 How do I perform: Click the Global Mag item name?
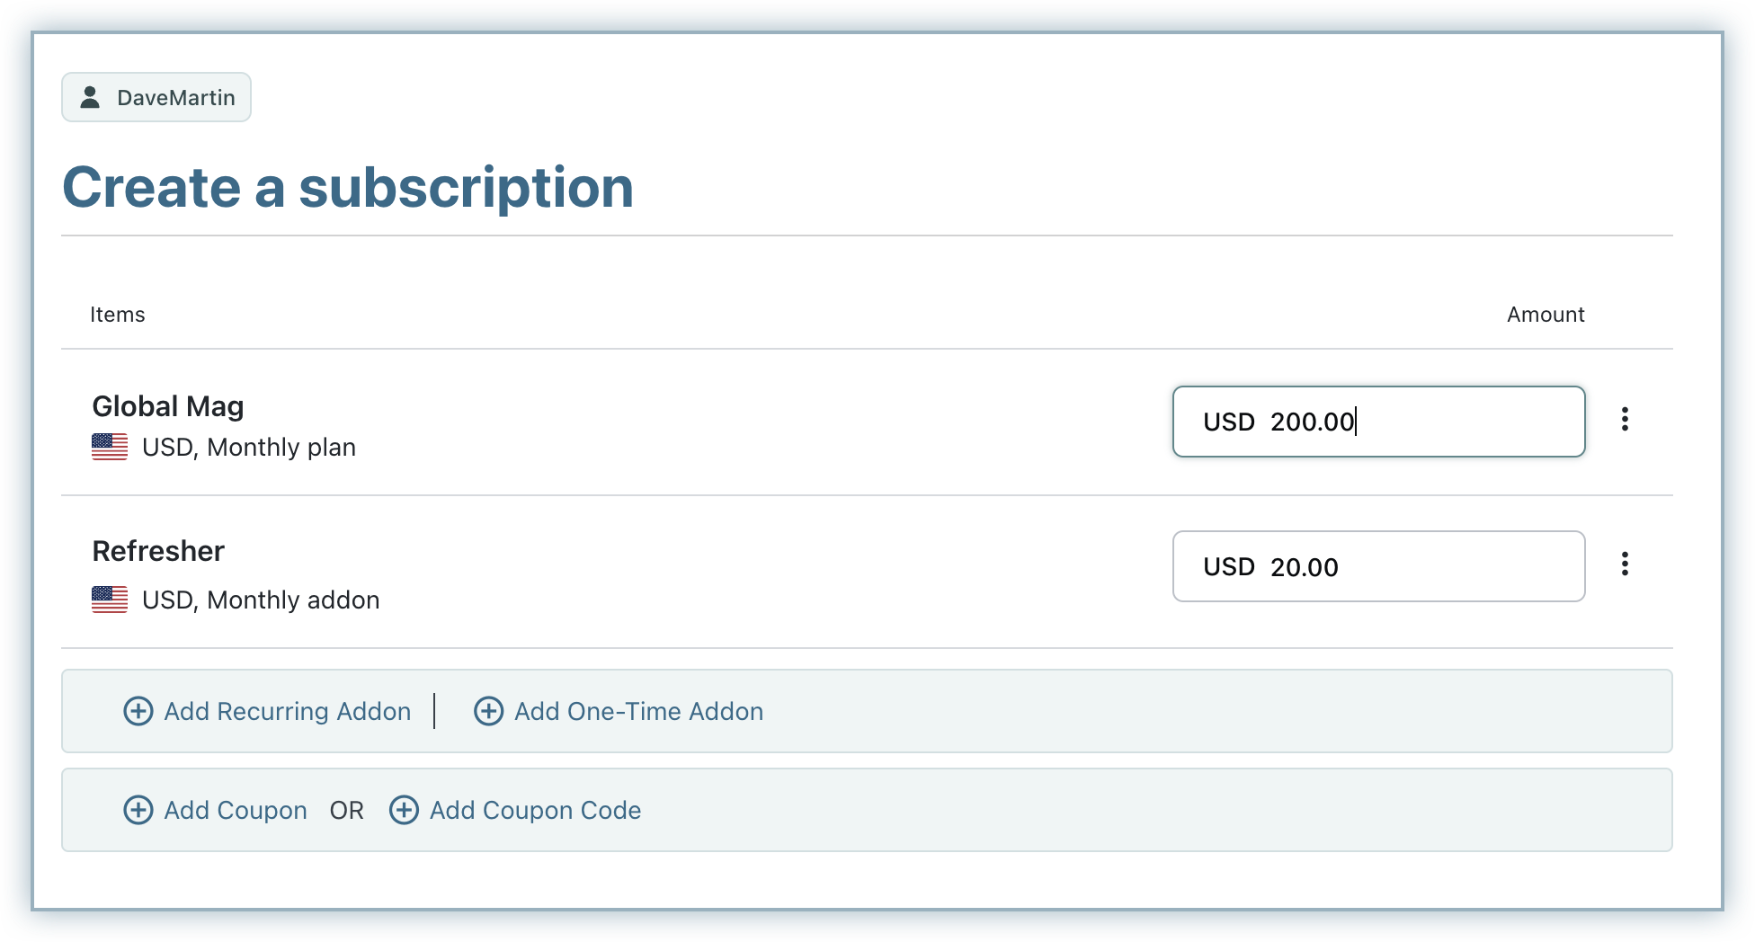click(x=168, y=406)
